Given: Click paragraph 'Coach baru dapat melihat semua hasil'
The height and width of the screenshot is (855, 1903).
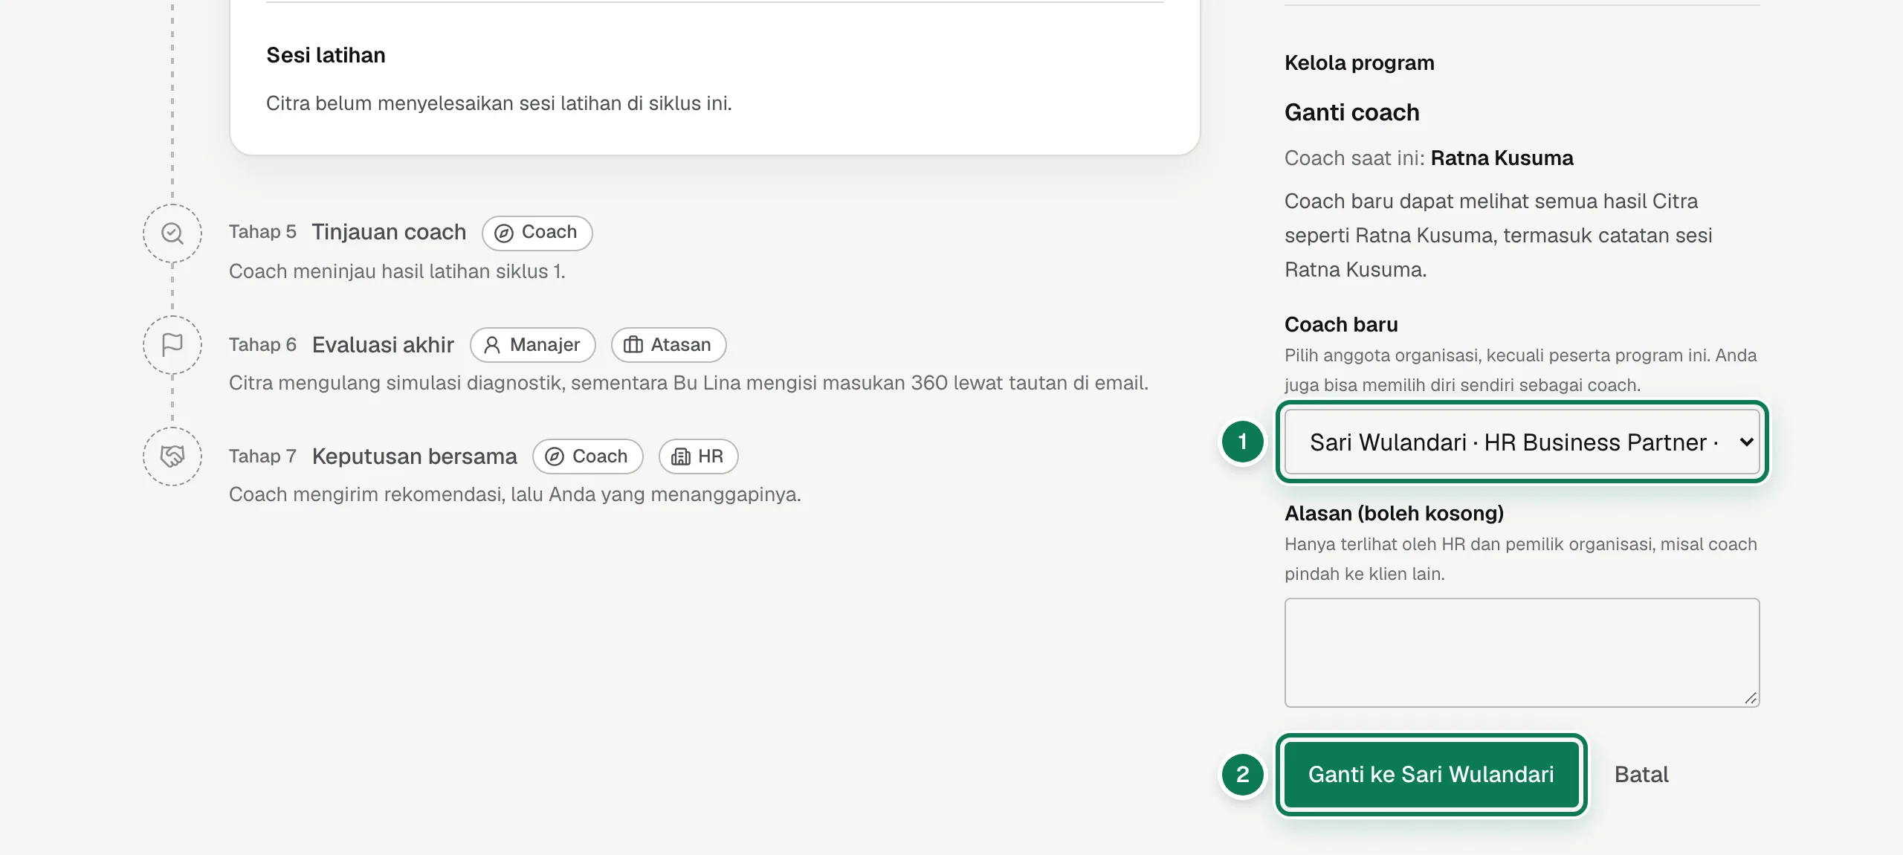Looking at the screenshot, I should click(x=1498, y=235).
